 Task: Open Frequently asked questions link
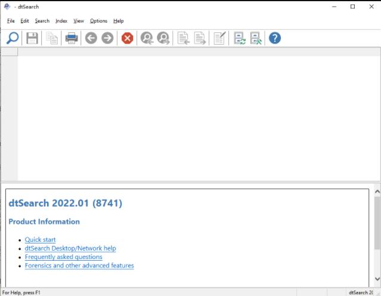[x=63, y=257]
